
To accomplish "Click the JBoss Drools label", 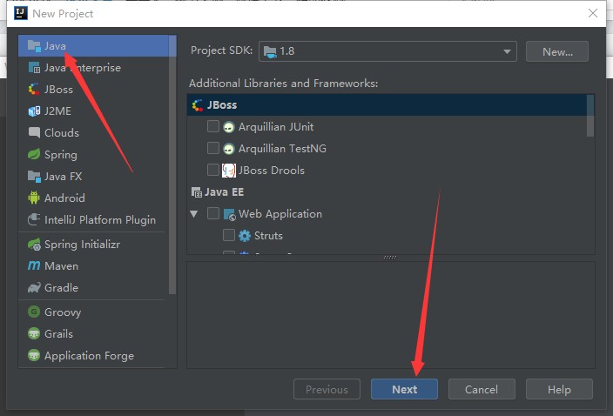I will coord(272,171).
